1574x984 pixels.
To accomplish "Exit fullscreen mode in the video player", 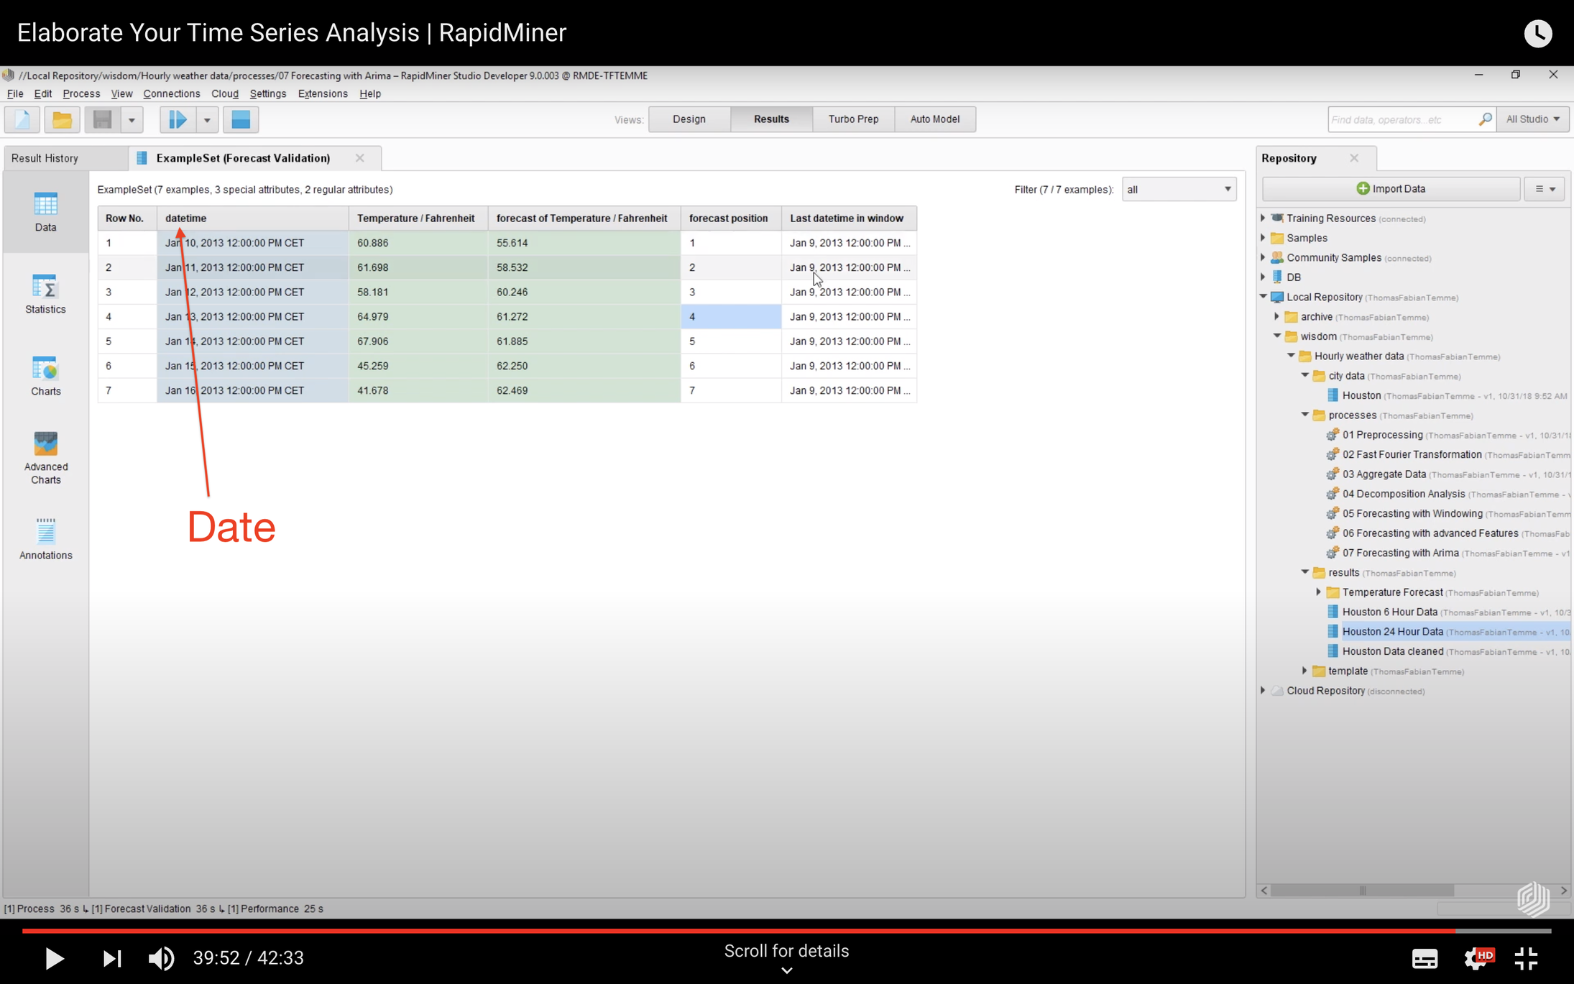I will tap(1526, 958).
